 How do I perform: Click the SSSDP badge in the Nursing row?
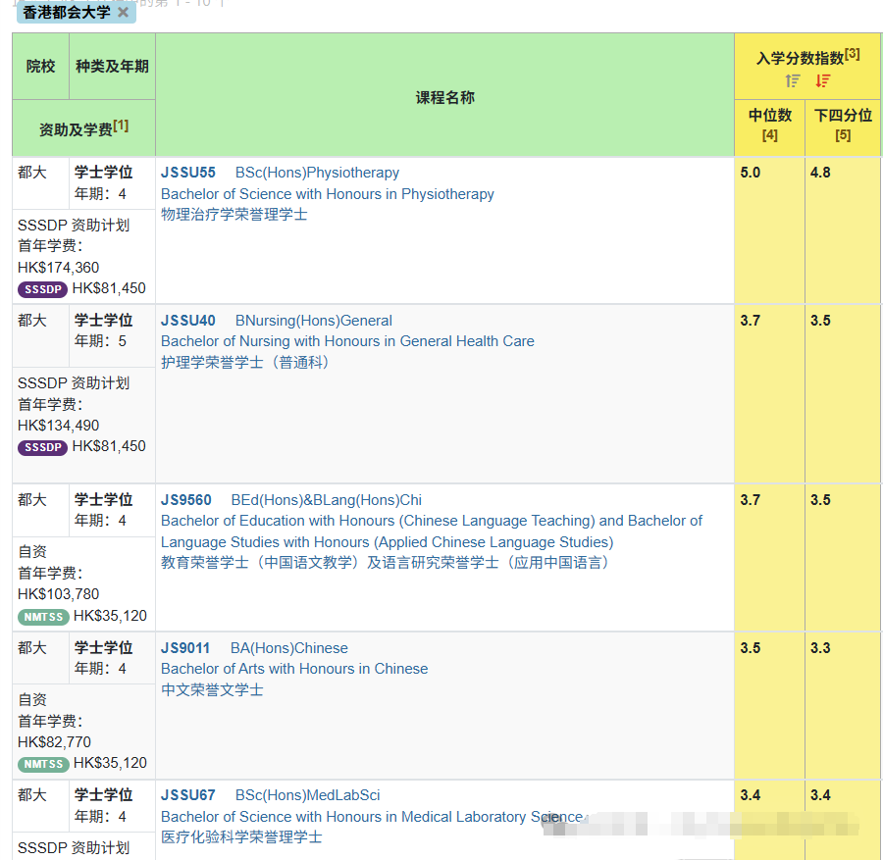tap(43, 447)
